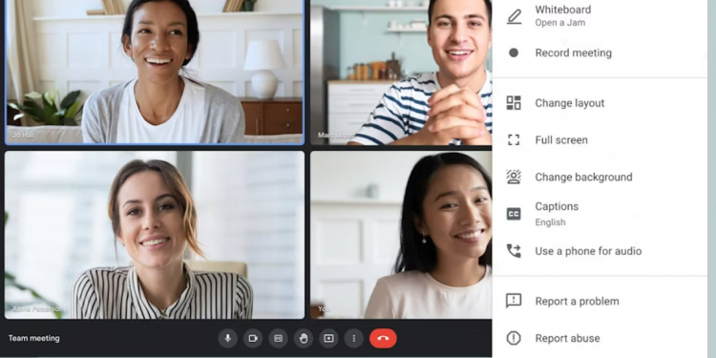Toggle the microphone mute button

pos(227,338)
